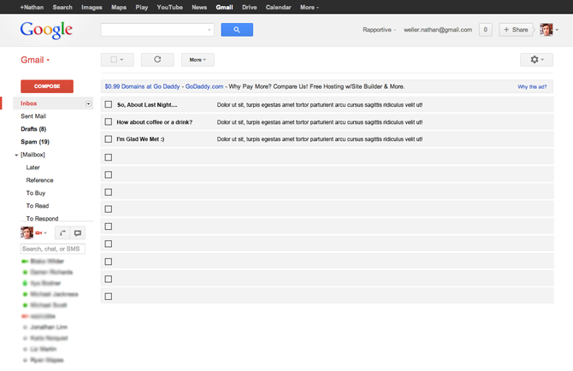Open the account menu arrow beside avatar

tap(557, 30)
